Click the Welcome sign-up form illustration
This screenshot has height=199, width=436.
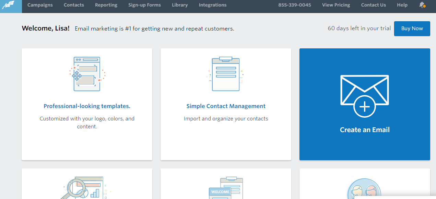[x=226, y=188]
